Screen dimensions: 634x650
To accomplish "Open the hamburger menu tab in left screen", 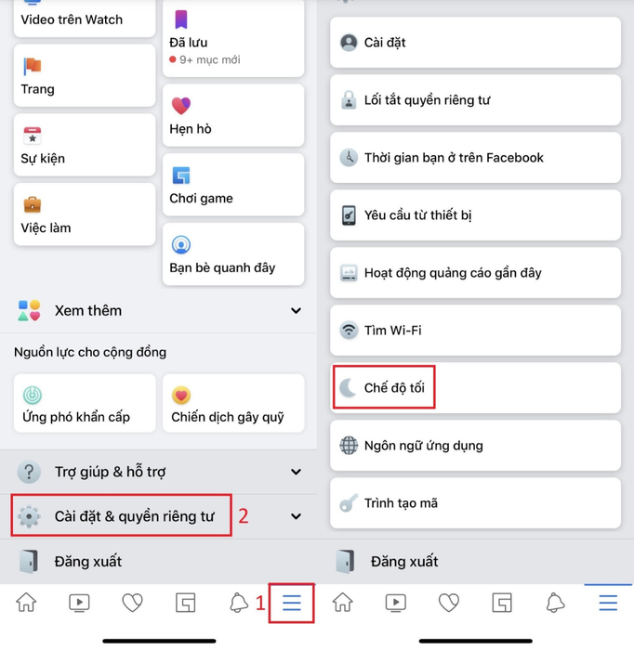I will pos(292,603).
